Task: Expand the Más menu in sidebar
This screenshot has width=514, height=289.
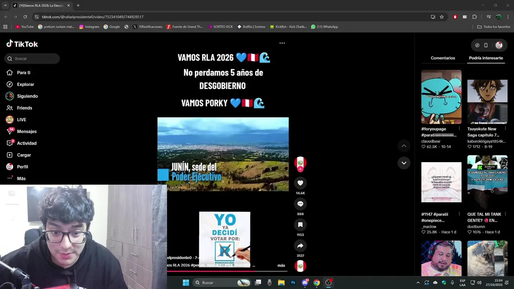Action: [x=21, y=179]
